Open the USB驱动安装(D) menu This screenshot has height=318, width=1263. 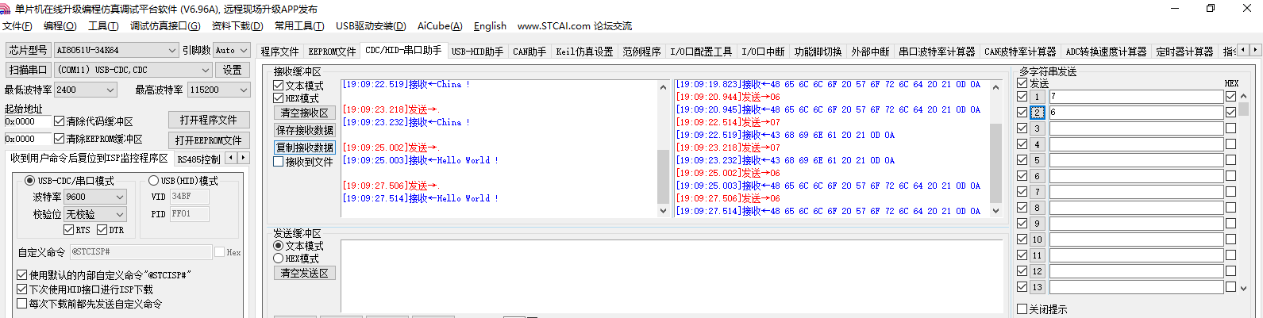(x=371, y=26)
